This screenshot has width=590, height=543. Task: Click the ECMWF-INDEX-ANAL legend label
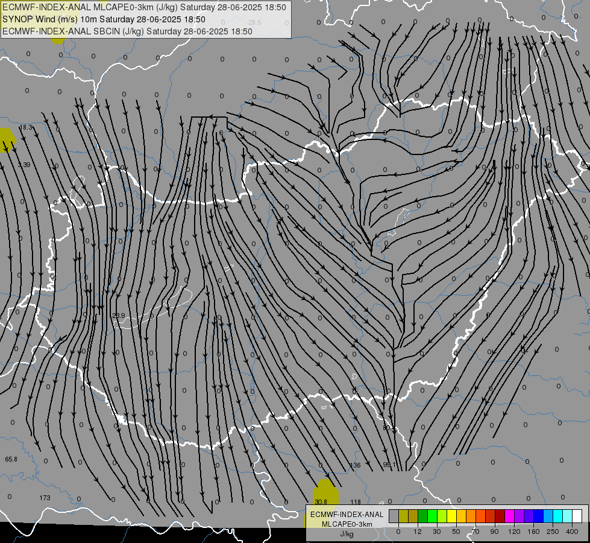[x=347, y=515]
